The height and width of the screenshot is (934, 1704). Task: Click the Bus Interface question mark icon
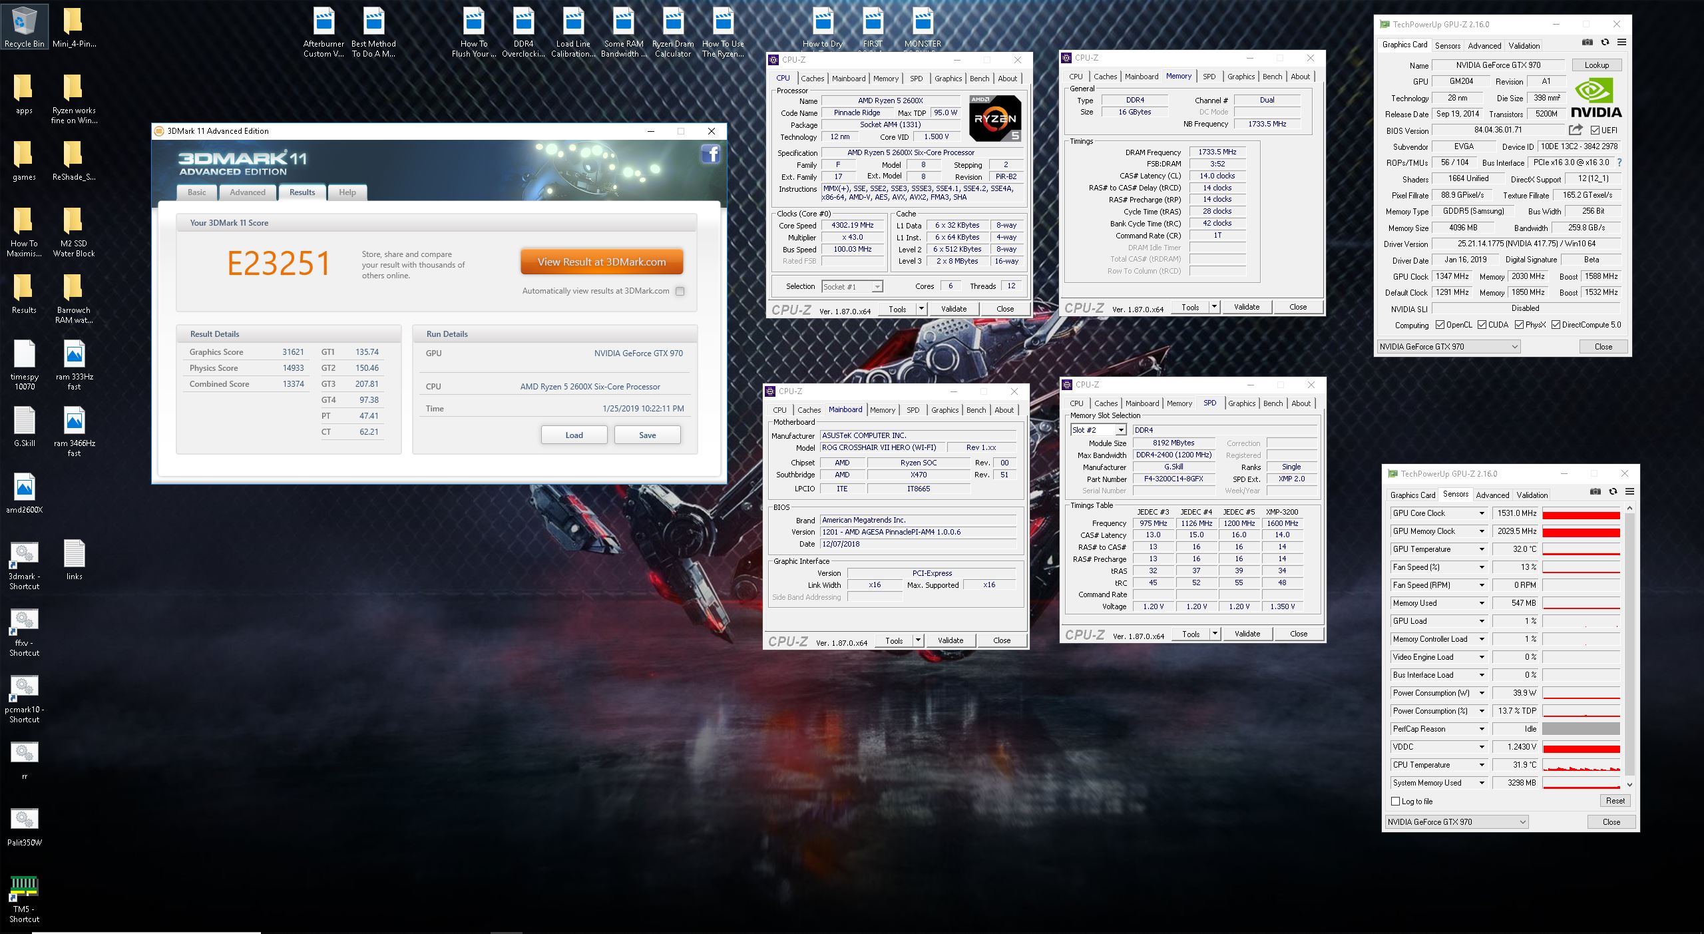coord(1619,162)
